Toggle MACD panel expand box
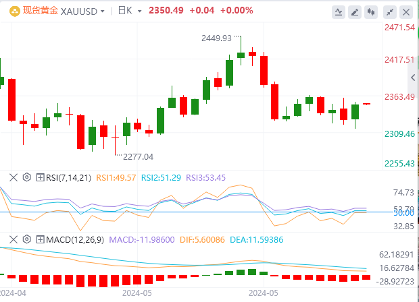The width and height of the screenshot is (419, 302). (x=39, y=239)
